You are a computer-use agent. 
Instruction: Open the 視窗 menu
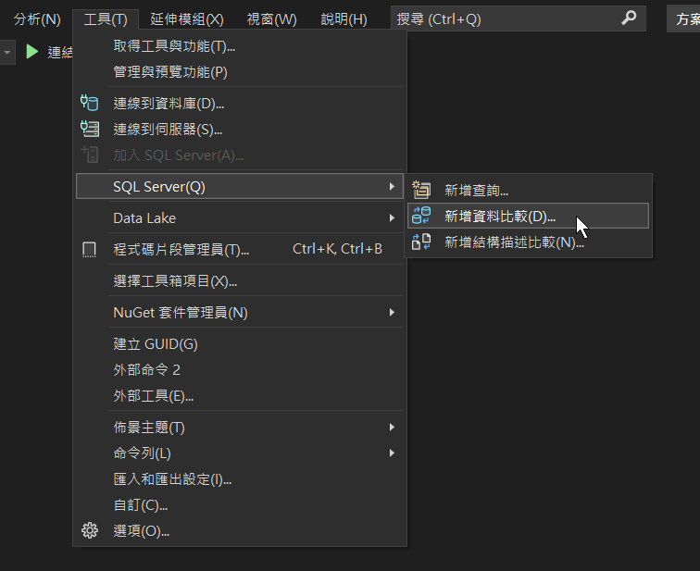point(271,19)
